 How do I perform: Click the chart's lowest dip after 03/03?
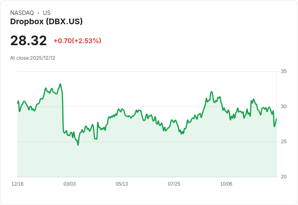click(78, 145)
